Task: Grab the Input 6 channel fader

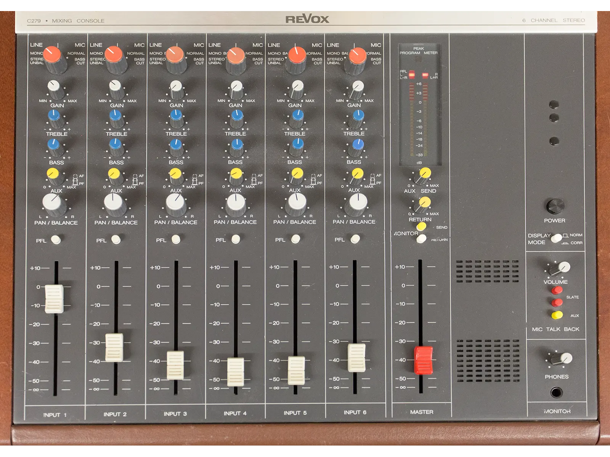Action: pos(356,358)
